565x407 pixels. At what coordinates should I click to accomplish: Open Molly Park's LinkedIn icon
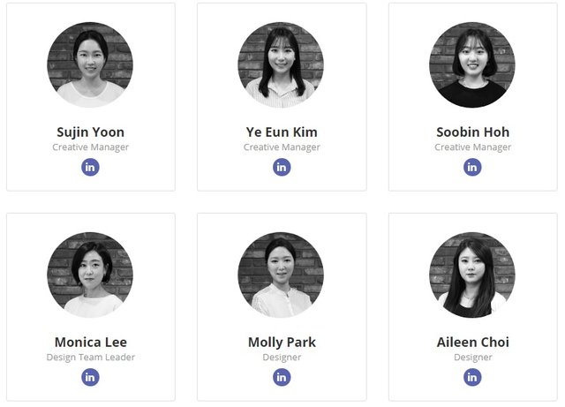[282, 377]
